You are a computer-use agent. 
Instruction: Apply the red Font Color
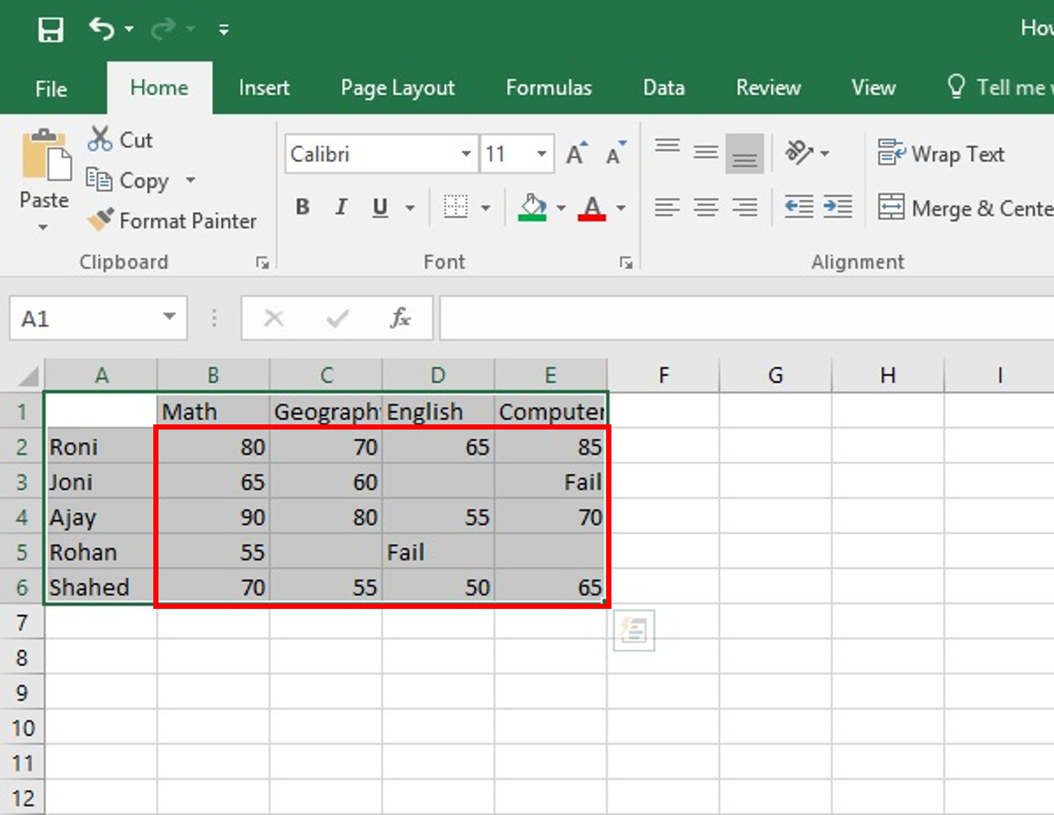pos(592,207)
